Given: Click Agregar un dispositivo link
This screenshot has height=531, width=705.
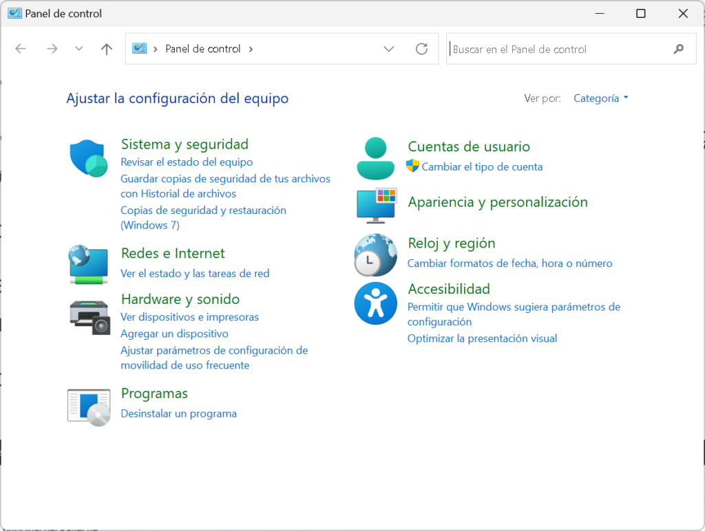Looking at the screenshot, I should [x=174, y=334].
